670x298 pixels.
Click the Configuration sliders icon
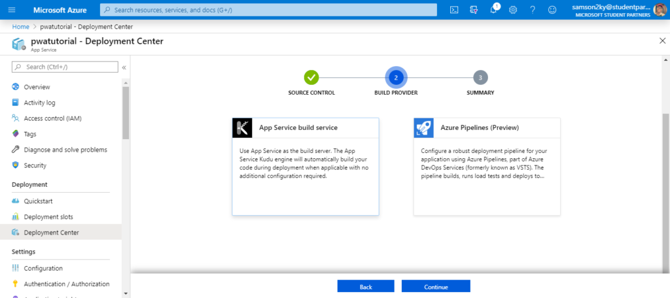[x=16, y=268]
